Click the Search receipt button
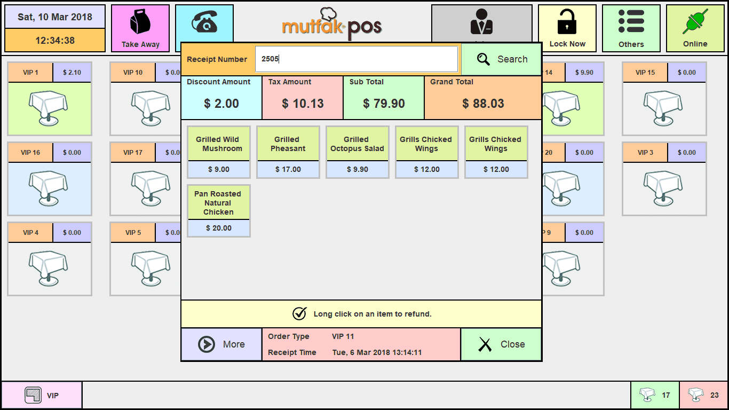 tap(501, 59)
